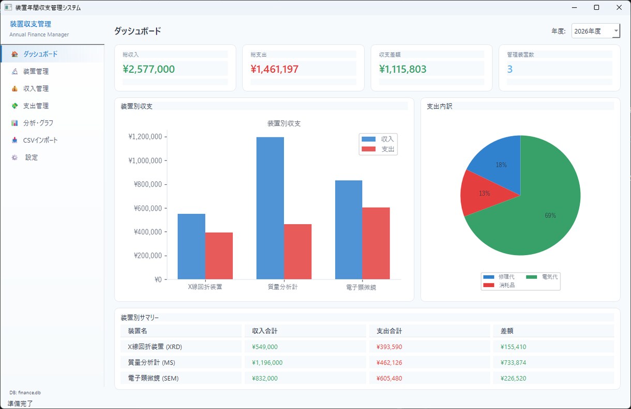631x409 pixels.
Task: Click the 管理装置数 value 3
Action: coord(510,69)
